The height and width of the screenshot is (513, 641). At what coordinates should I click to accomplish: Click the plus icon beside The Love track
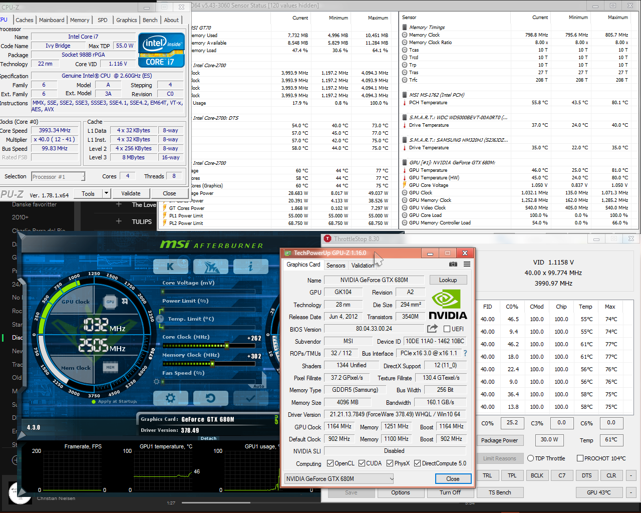point(119,204)
